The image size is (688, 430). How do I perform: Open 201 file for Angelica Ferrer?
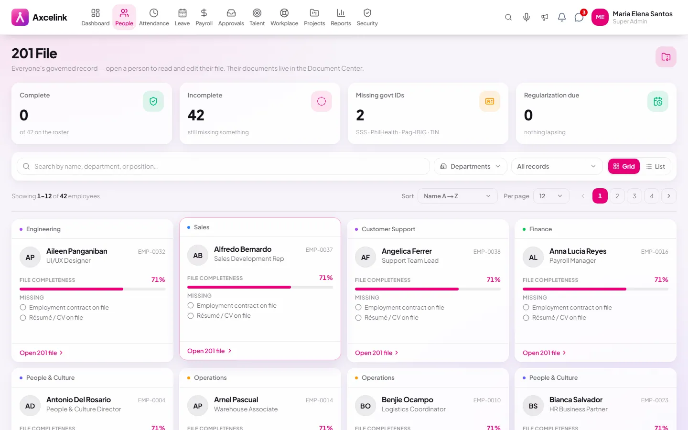tap(376, 353)
